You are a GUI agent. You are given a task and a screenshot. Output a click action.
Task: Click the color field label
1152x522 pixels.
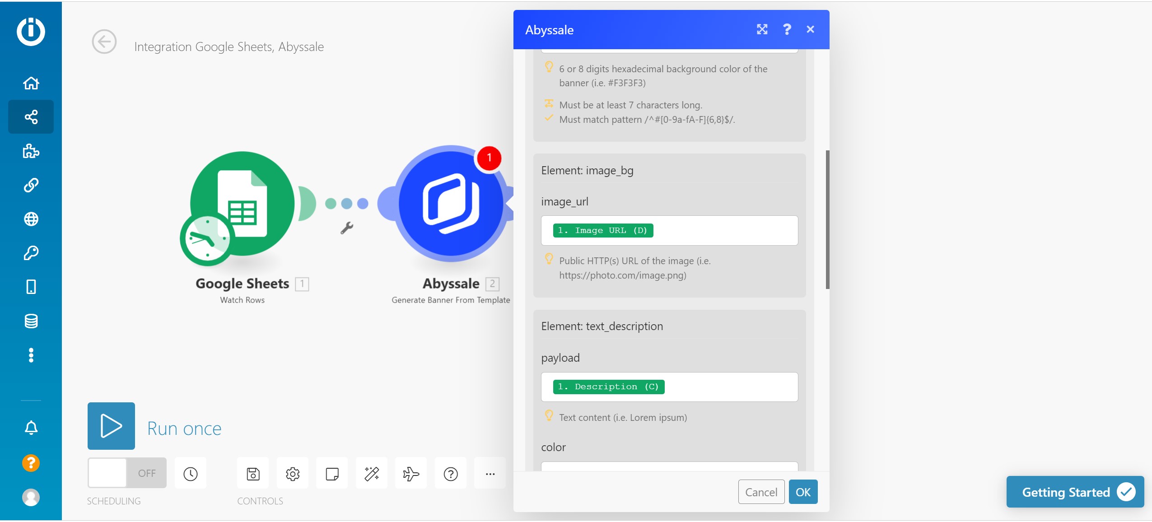pyautogui.click(x=553, y=447)
